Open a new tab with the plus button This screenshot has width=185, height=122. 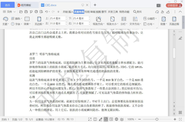[x=95, y=5]
